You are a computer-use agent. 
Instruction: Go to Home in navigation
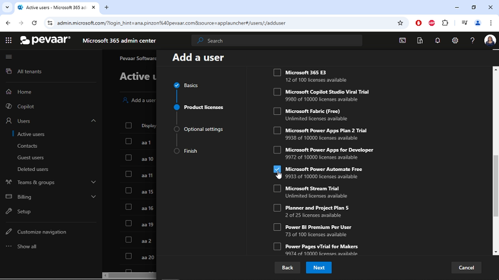[24, 92]
